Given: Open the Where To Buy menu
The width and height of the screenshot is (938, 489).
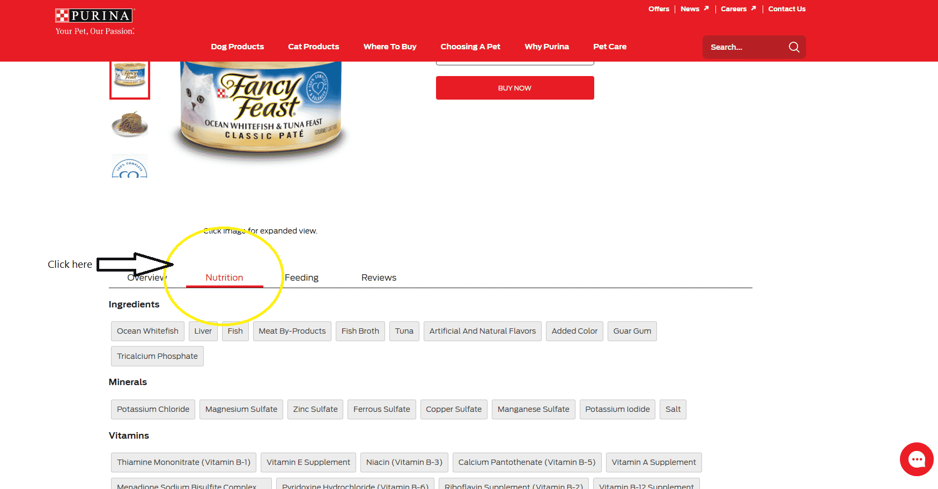Looking at the screenshot, I should tap(390, 47).
